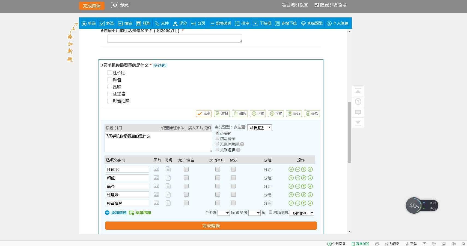
Task: Open 下载 downloads in browser status bar
Action: 411,244
